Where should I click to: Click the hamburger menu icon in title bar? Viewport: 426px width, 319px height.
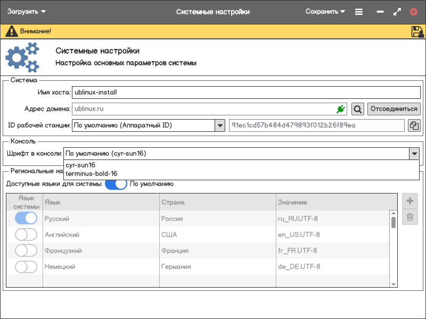[x=359, y=12]
